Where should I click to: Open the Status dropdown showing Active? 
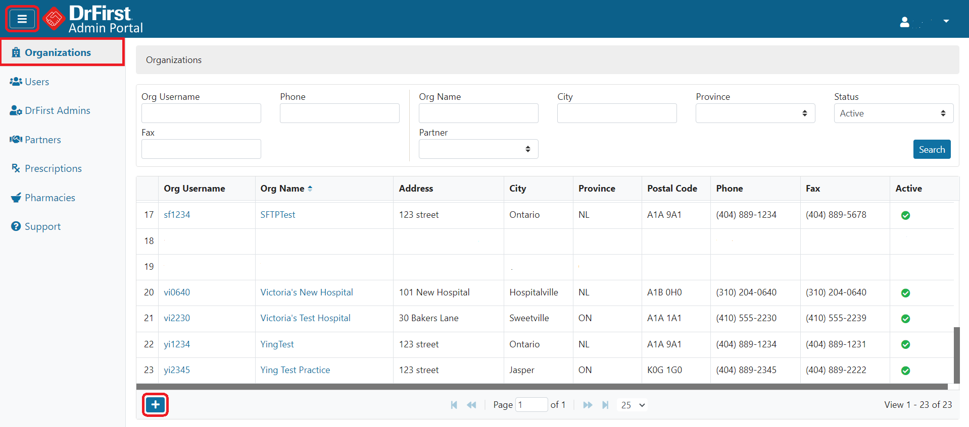tap(893, 113)
